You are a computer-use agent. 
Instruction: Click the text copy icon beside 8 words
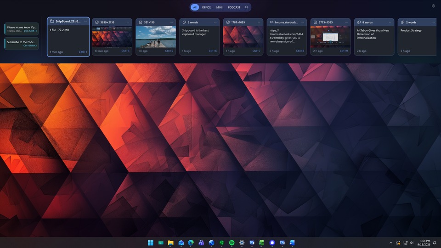click(359, 22)
